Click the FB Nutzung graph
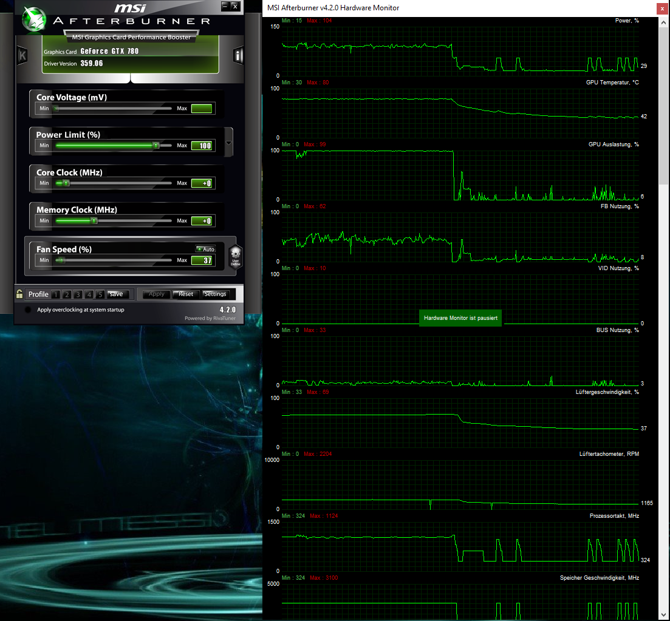This screenshot has width=670, height=621. (x=460, y=237)
